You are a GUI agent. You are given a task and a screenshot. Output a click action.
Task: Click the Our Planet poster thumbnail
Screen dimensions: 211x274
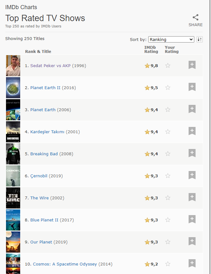[13, 242]
